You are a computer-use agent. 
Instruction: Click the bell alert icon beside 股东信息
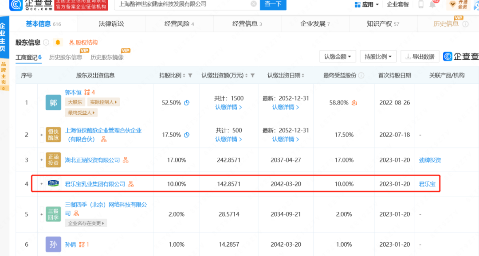(x=58, y=43)
